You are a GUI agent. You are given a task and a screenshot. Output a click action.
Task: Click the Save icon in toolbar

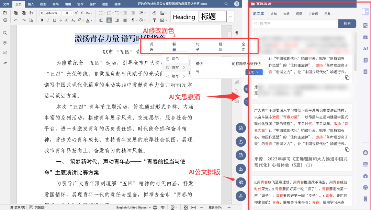point(5,13)
